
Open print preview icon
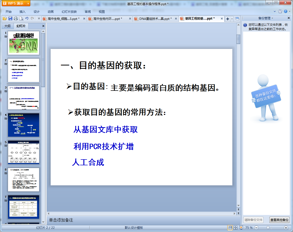coord(21,19)
